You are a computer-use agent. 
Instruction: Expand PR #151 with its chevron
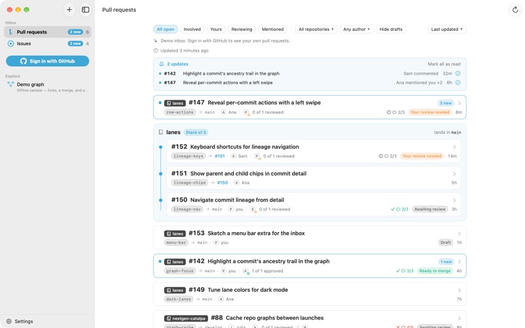pos(454,174)
